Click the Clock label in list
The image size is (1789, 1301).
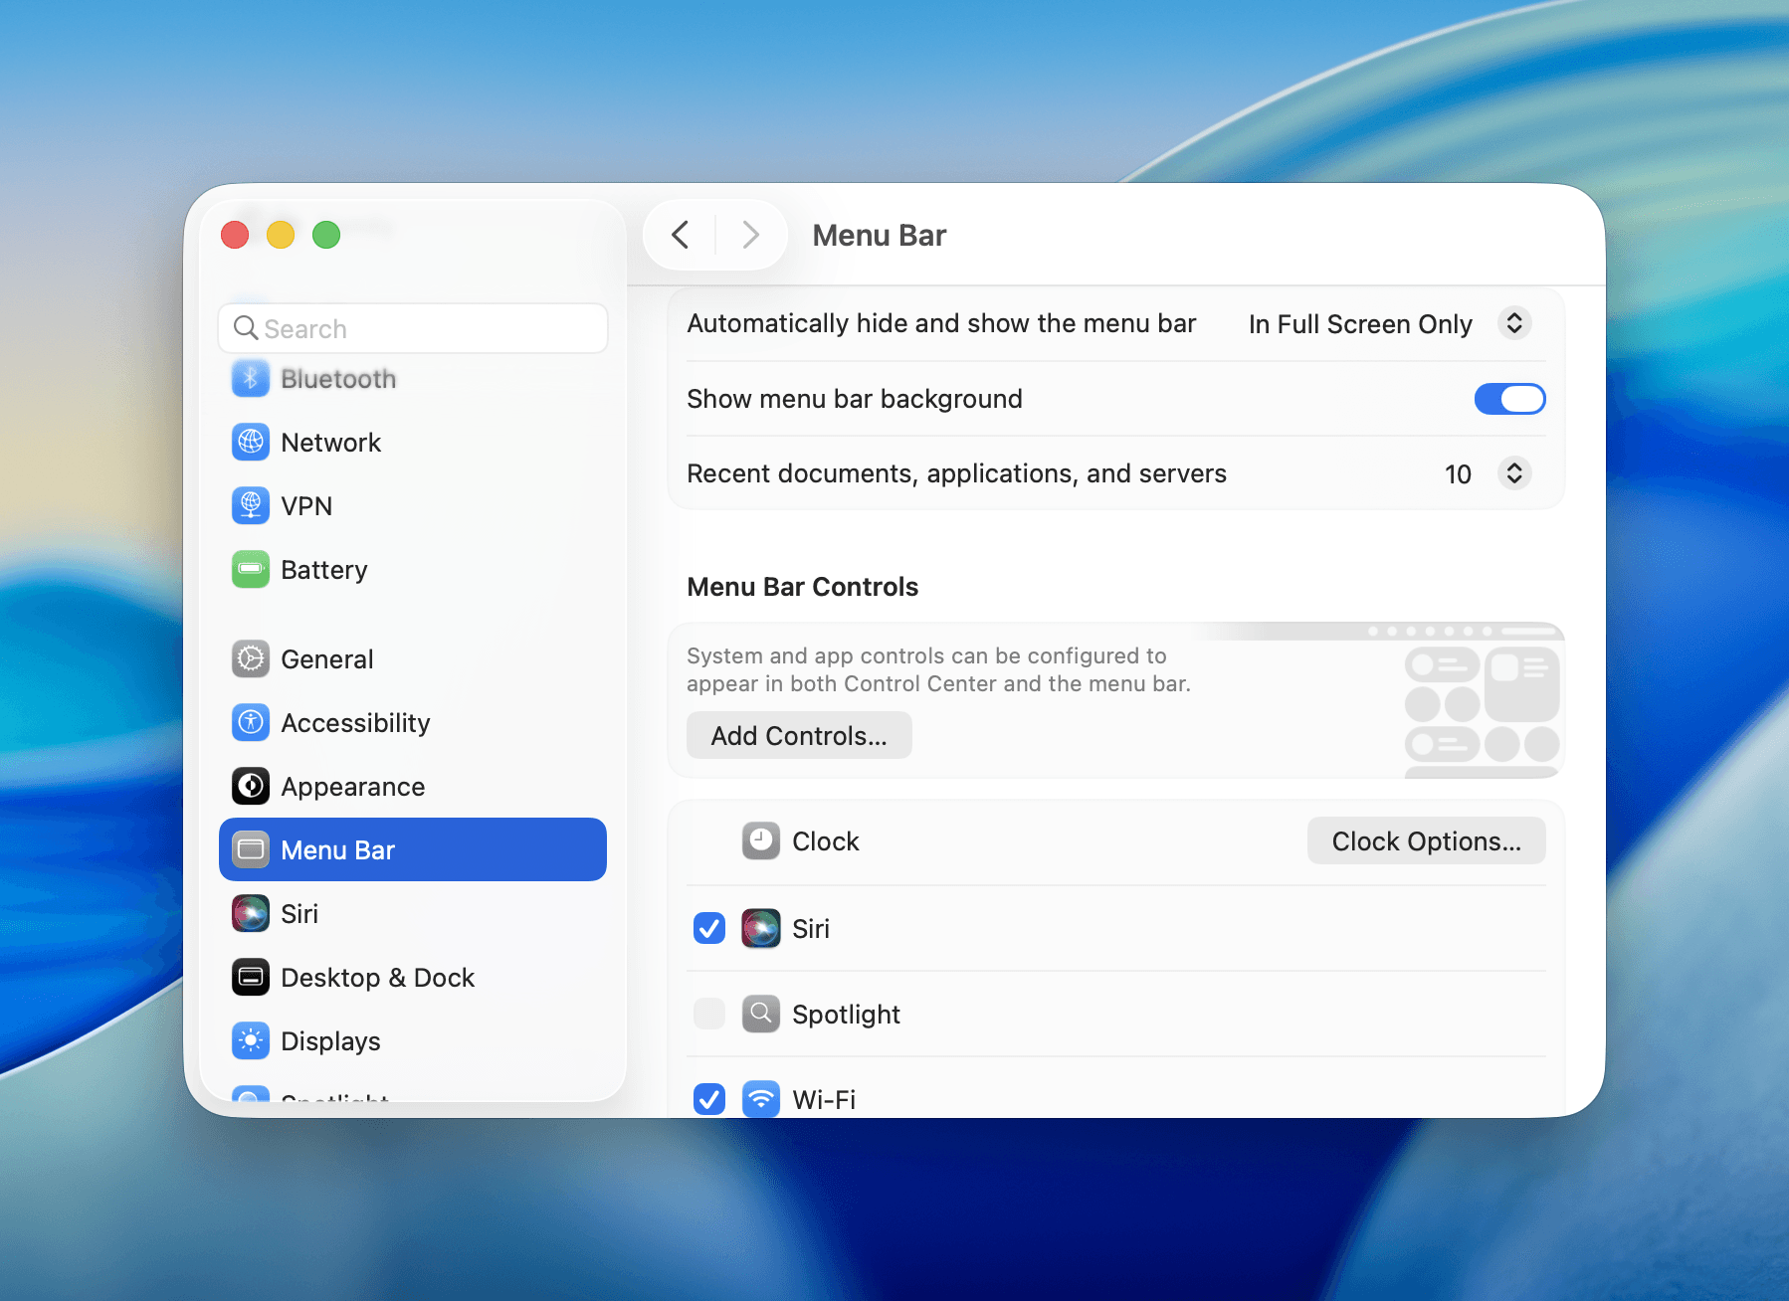tap(825, 841)
